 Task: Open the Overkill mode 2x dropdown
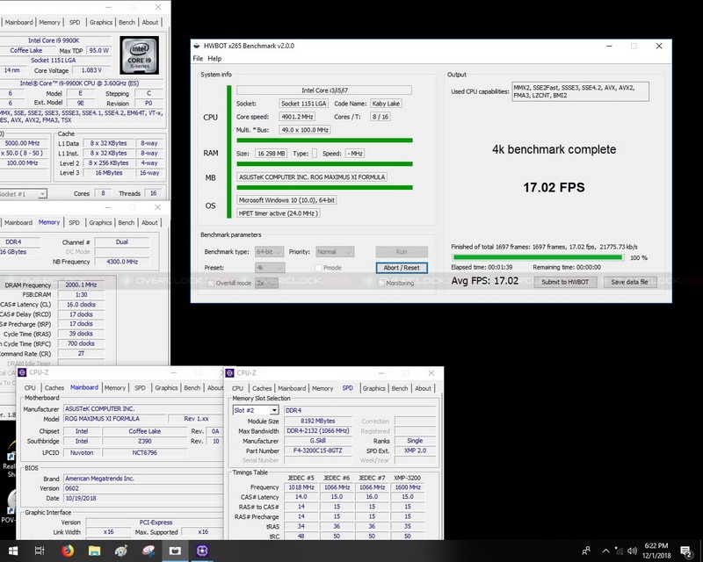[x=266, y=284]
